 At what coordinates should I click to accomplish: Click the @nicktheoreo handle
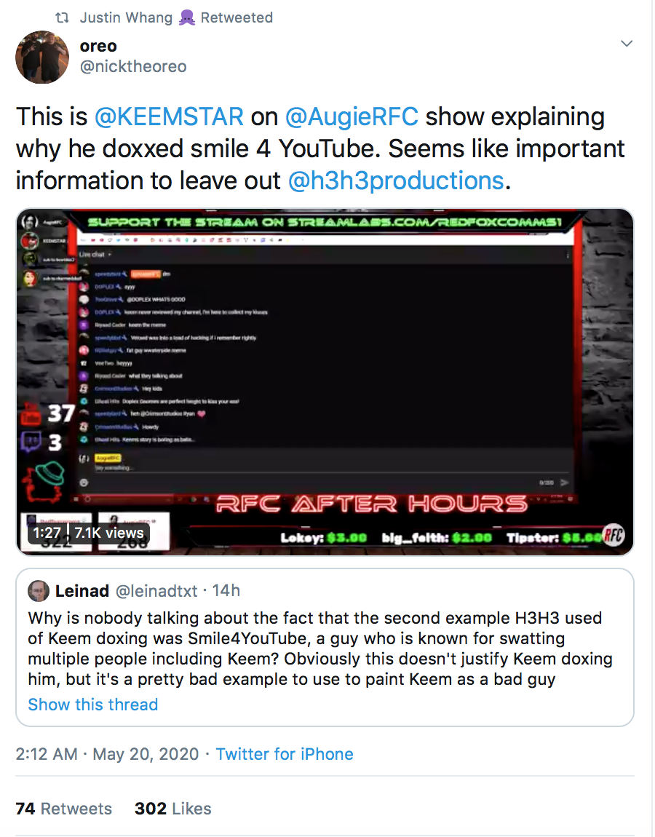coord(133,67)
